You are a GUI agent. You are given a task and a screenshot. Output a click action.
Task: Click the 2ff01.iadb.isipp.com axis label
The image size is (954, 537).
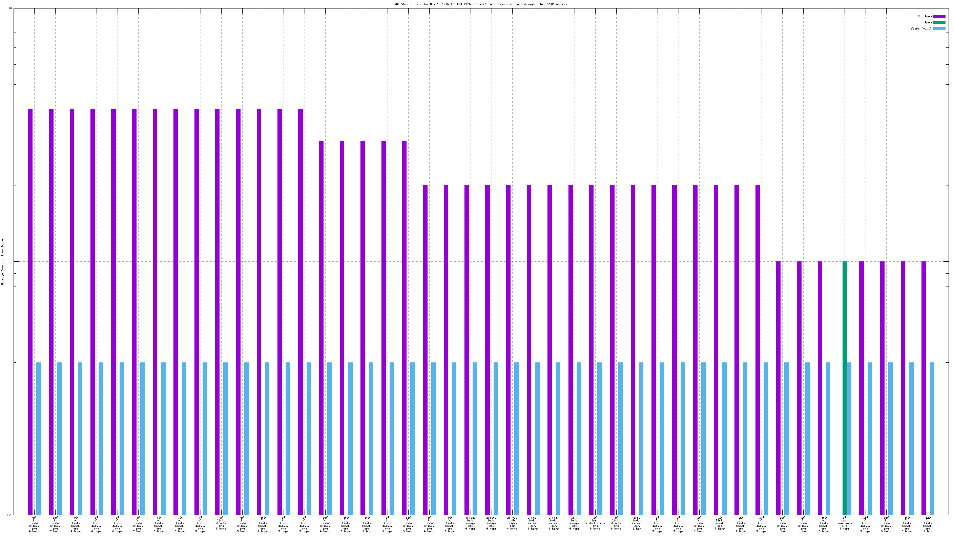pos(553,523)
